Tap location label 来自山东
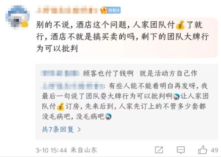The width and height of the screenshot is (221, 157). pyautogui.click(x=84, y=150)
